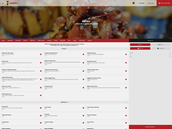Add Fried Ravioli with plus icon
Image resolution: width=172 pixels, height=129 pixels.
[41, 123]
